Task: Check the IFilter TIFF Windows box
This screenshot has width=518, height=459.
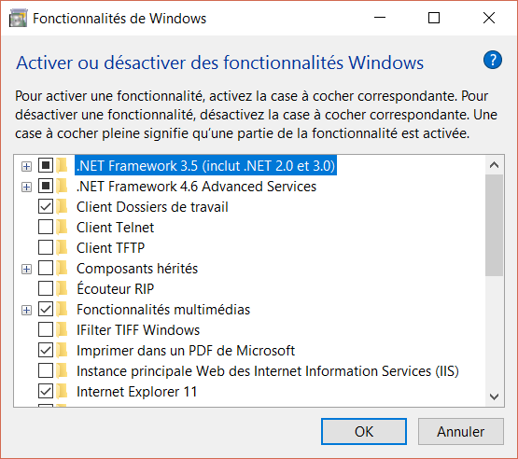Action: point(46,329)
